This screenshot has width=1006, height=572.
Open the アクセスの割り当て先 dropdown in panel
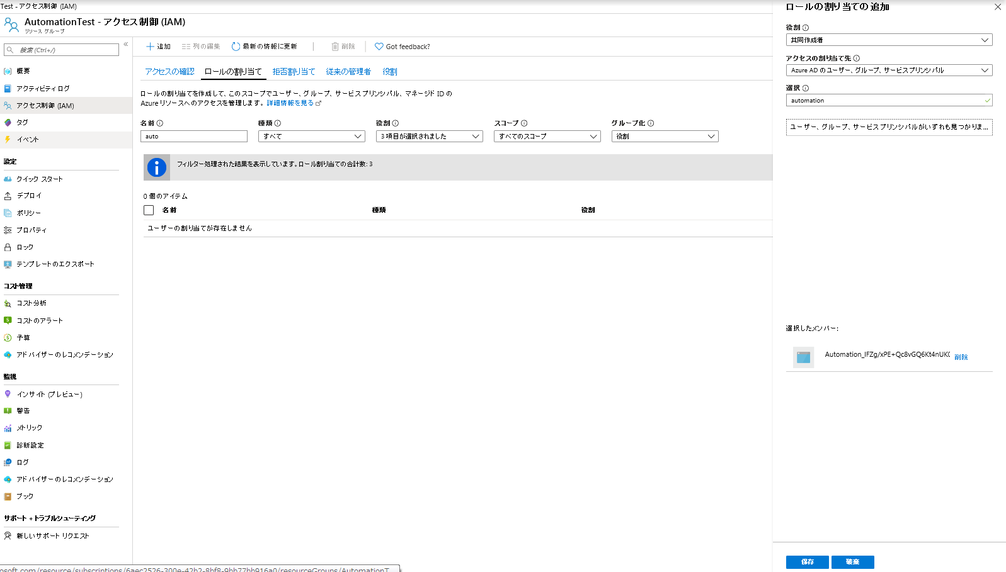[889, 70]
